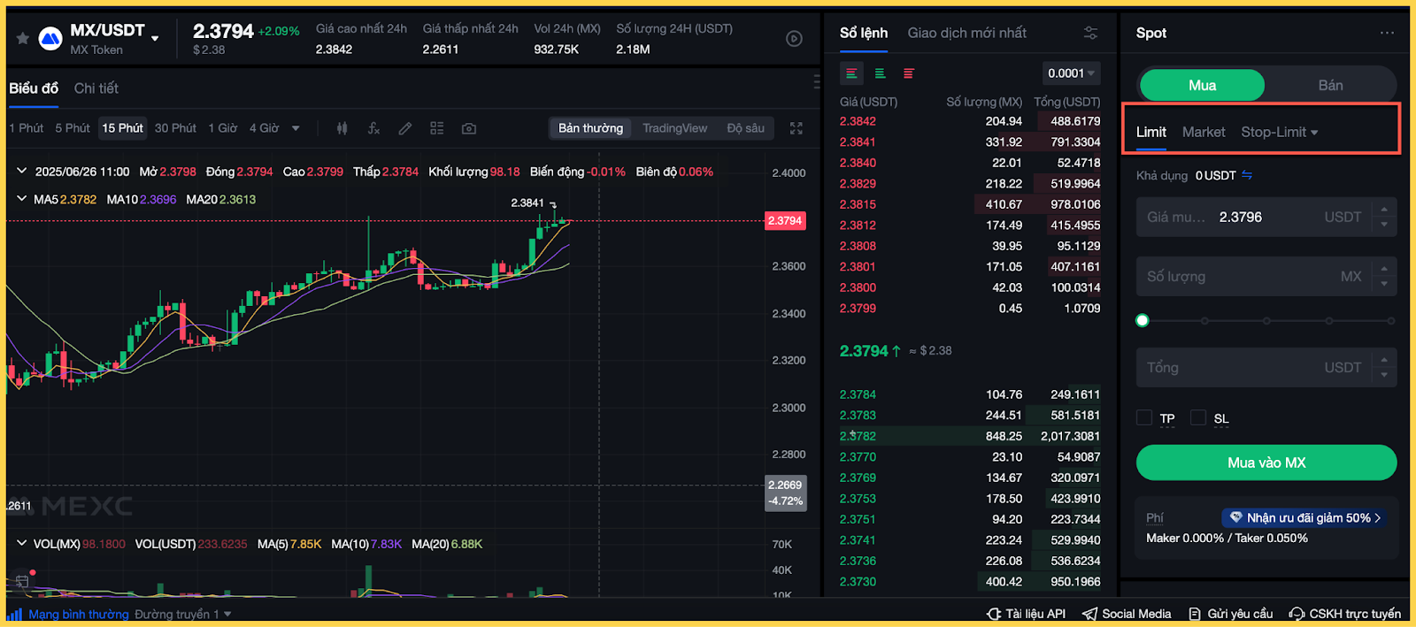Image resolution: width=1416 pixels, height=627 pixels.
Task: Open order book settings sliders icon
Action: click(1090, 33)
